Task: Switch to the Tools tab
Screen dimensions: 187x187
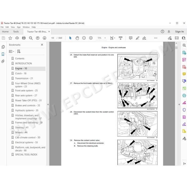Action: 16,32
